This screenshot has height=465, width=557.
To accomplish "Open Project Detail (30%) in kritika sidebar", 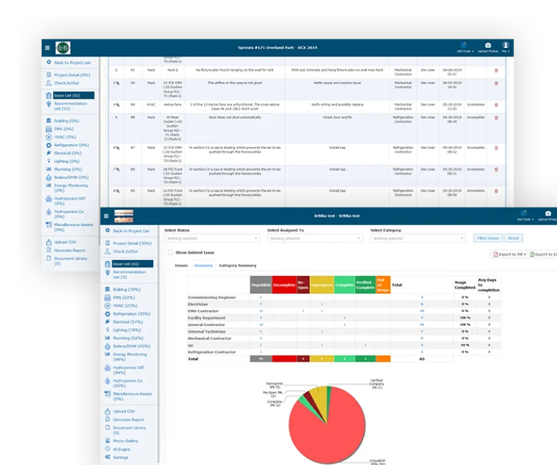I will (128, 243).
